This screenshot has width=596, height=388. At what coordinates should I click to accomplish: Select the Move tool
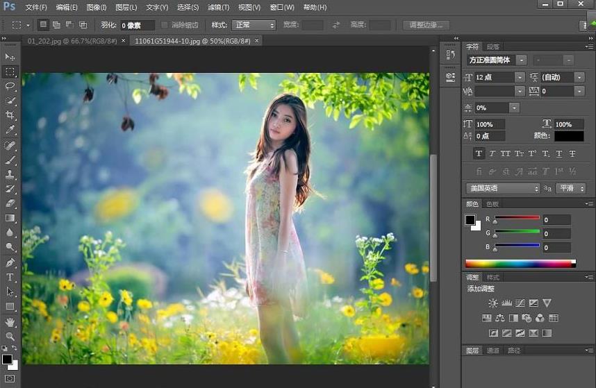click(x=10, y=57)
